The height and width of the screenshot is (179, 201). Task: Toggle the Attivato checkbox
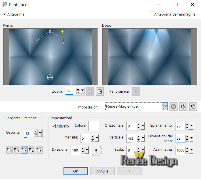(x=53, y=126)
